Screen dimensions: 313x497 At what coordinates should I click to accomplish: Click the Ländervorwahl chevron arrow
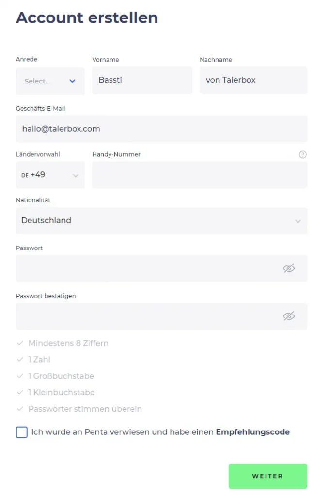pyautogui.click(x=76, y=175)
